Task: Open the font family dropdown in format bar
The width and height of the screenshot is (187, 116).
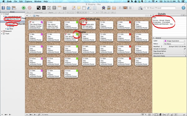Action: (40, 12)
